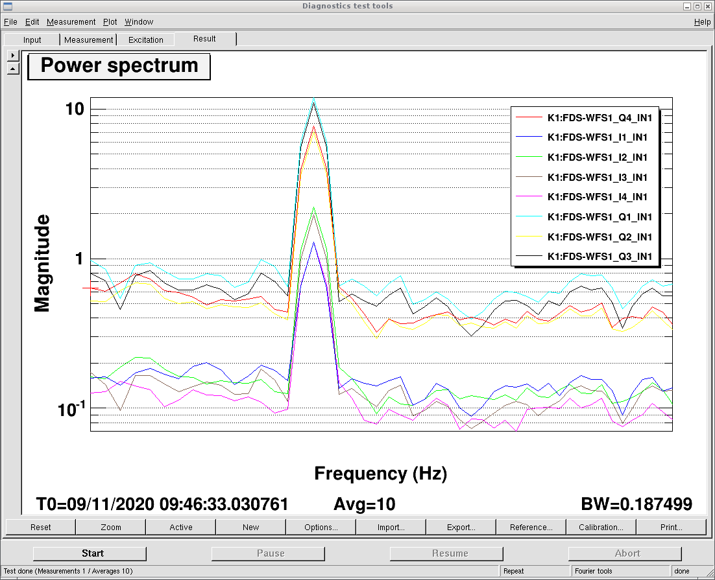This screenshot has height=580, width=715.
Task: Open the Help menu
Action: coord(702,22)
